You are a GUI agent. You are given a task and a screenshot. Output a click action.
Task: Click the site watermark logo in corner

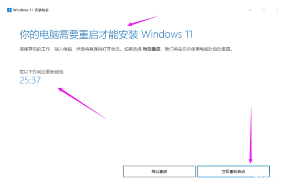266,177
